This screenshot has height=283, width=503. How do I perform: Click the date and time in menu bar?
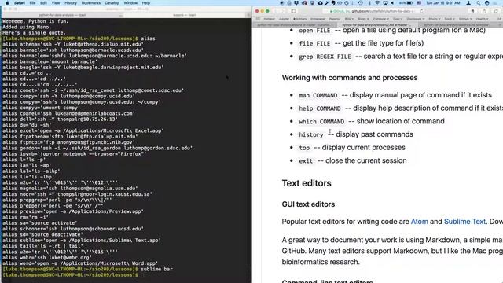coord(443,3)
